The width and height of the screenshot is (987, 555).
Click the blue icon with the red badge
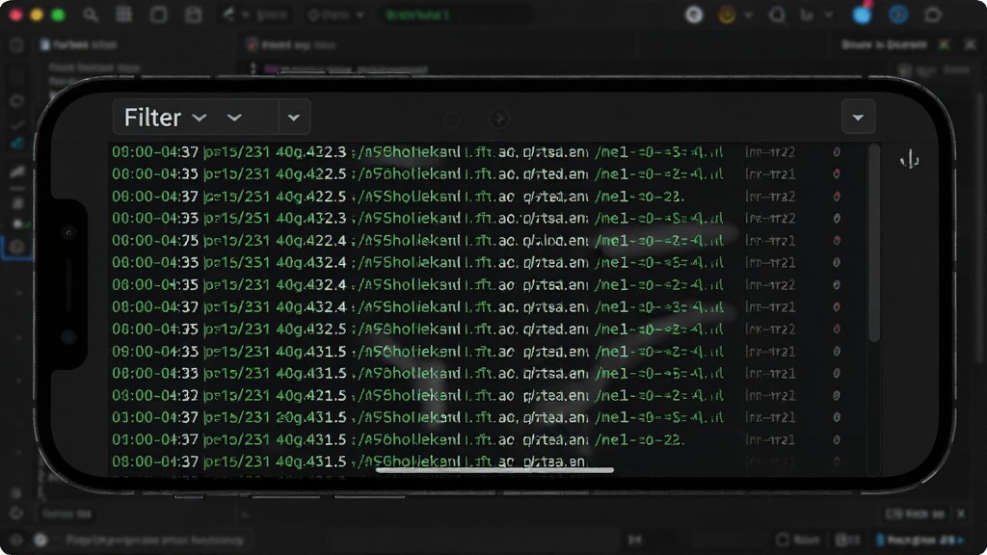coord(863,13)
